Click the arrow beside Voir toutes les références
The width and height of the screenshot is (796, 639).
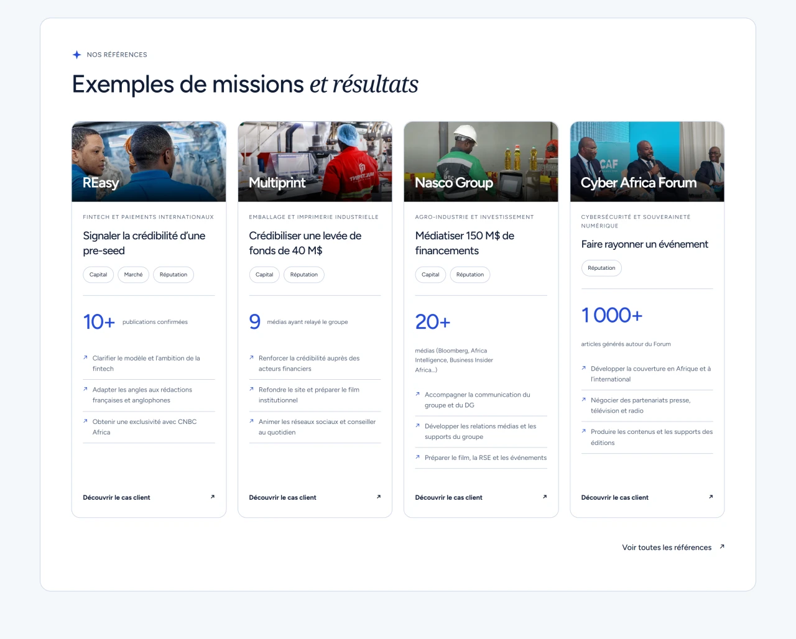coord(722,547)
